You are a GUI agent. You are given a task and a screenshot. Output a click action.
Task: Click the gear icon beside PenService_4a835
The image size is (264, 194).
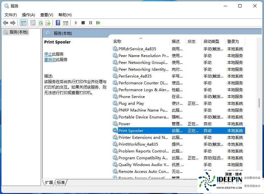pos(115,76)
